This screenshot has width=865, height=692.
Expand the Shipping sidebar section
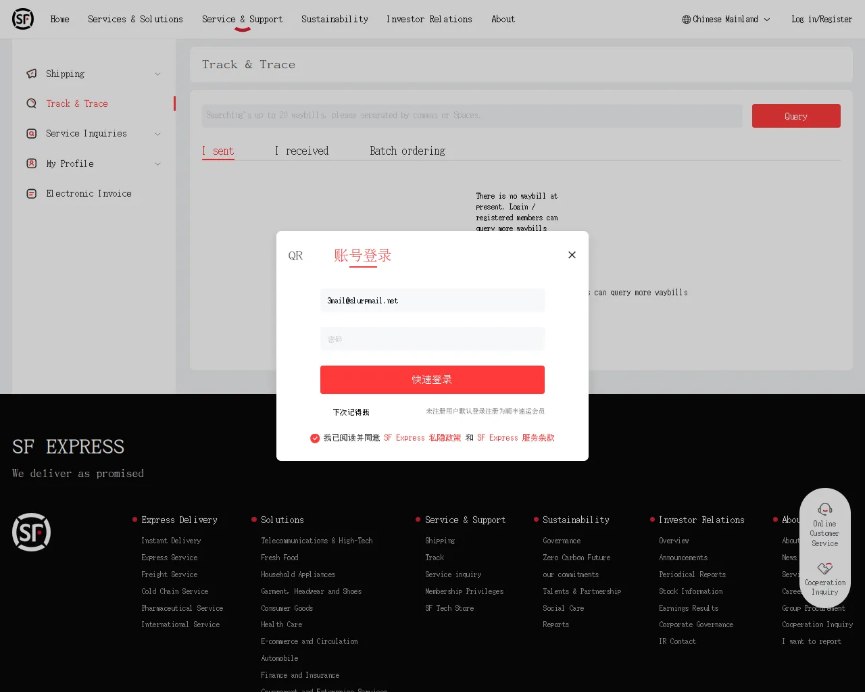tap(157, 74)
